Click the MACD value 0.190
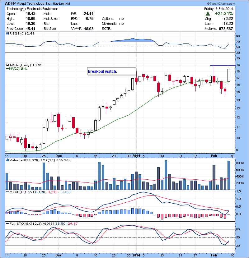The width and height of the screenshot is (249, 258). click(40, 192)
